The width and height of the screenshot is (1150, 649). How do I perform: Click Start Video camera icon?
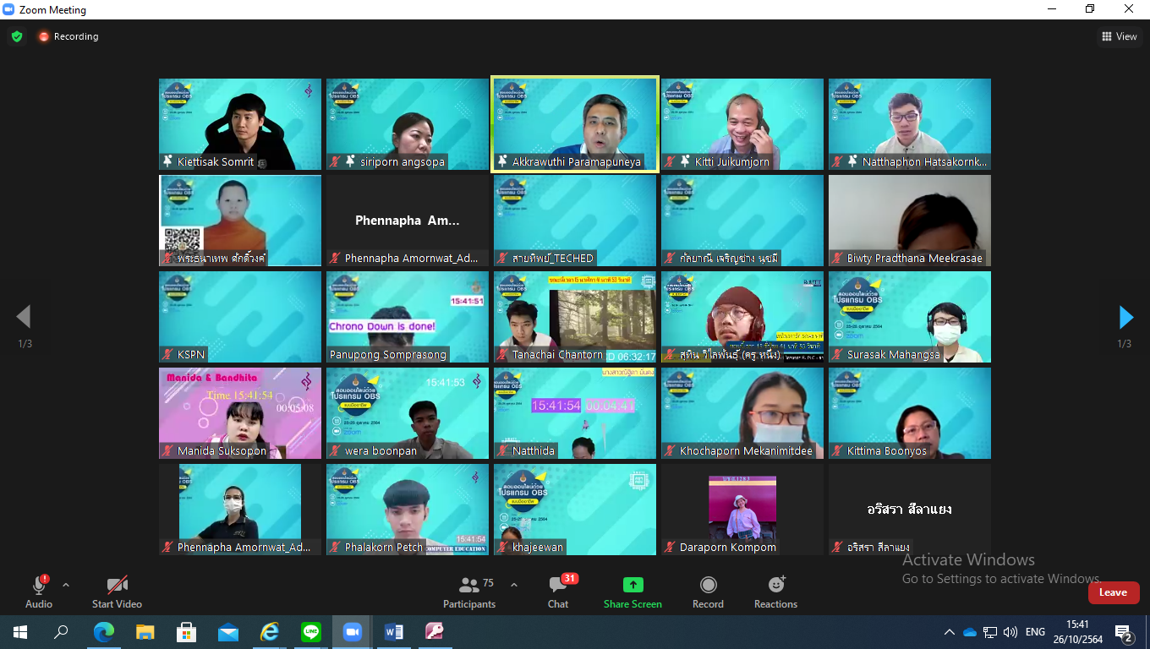[117, 585]
